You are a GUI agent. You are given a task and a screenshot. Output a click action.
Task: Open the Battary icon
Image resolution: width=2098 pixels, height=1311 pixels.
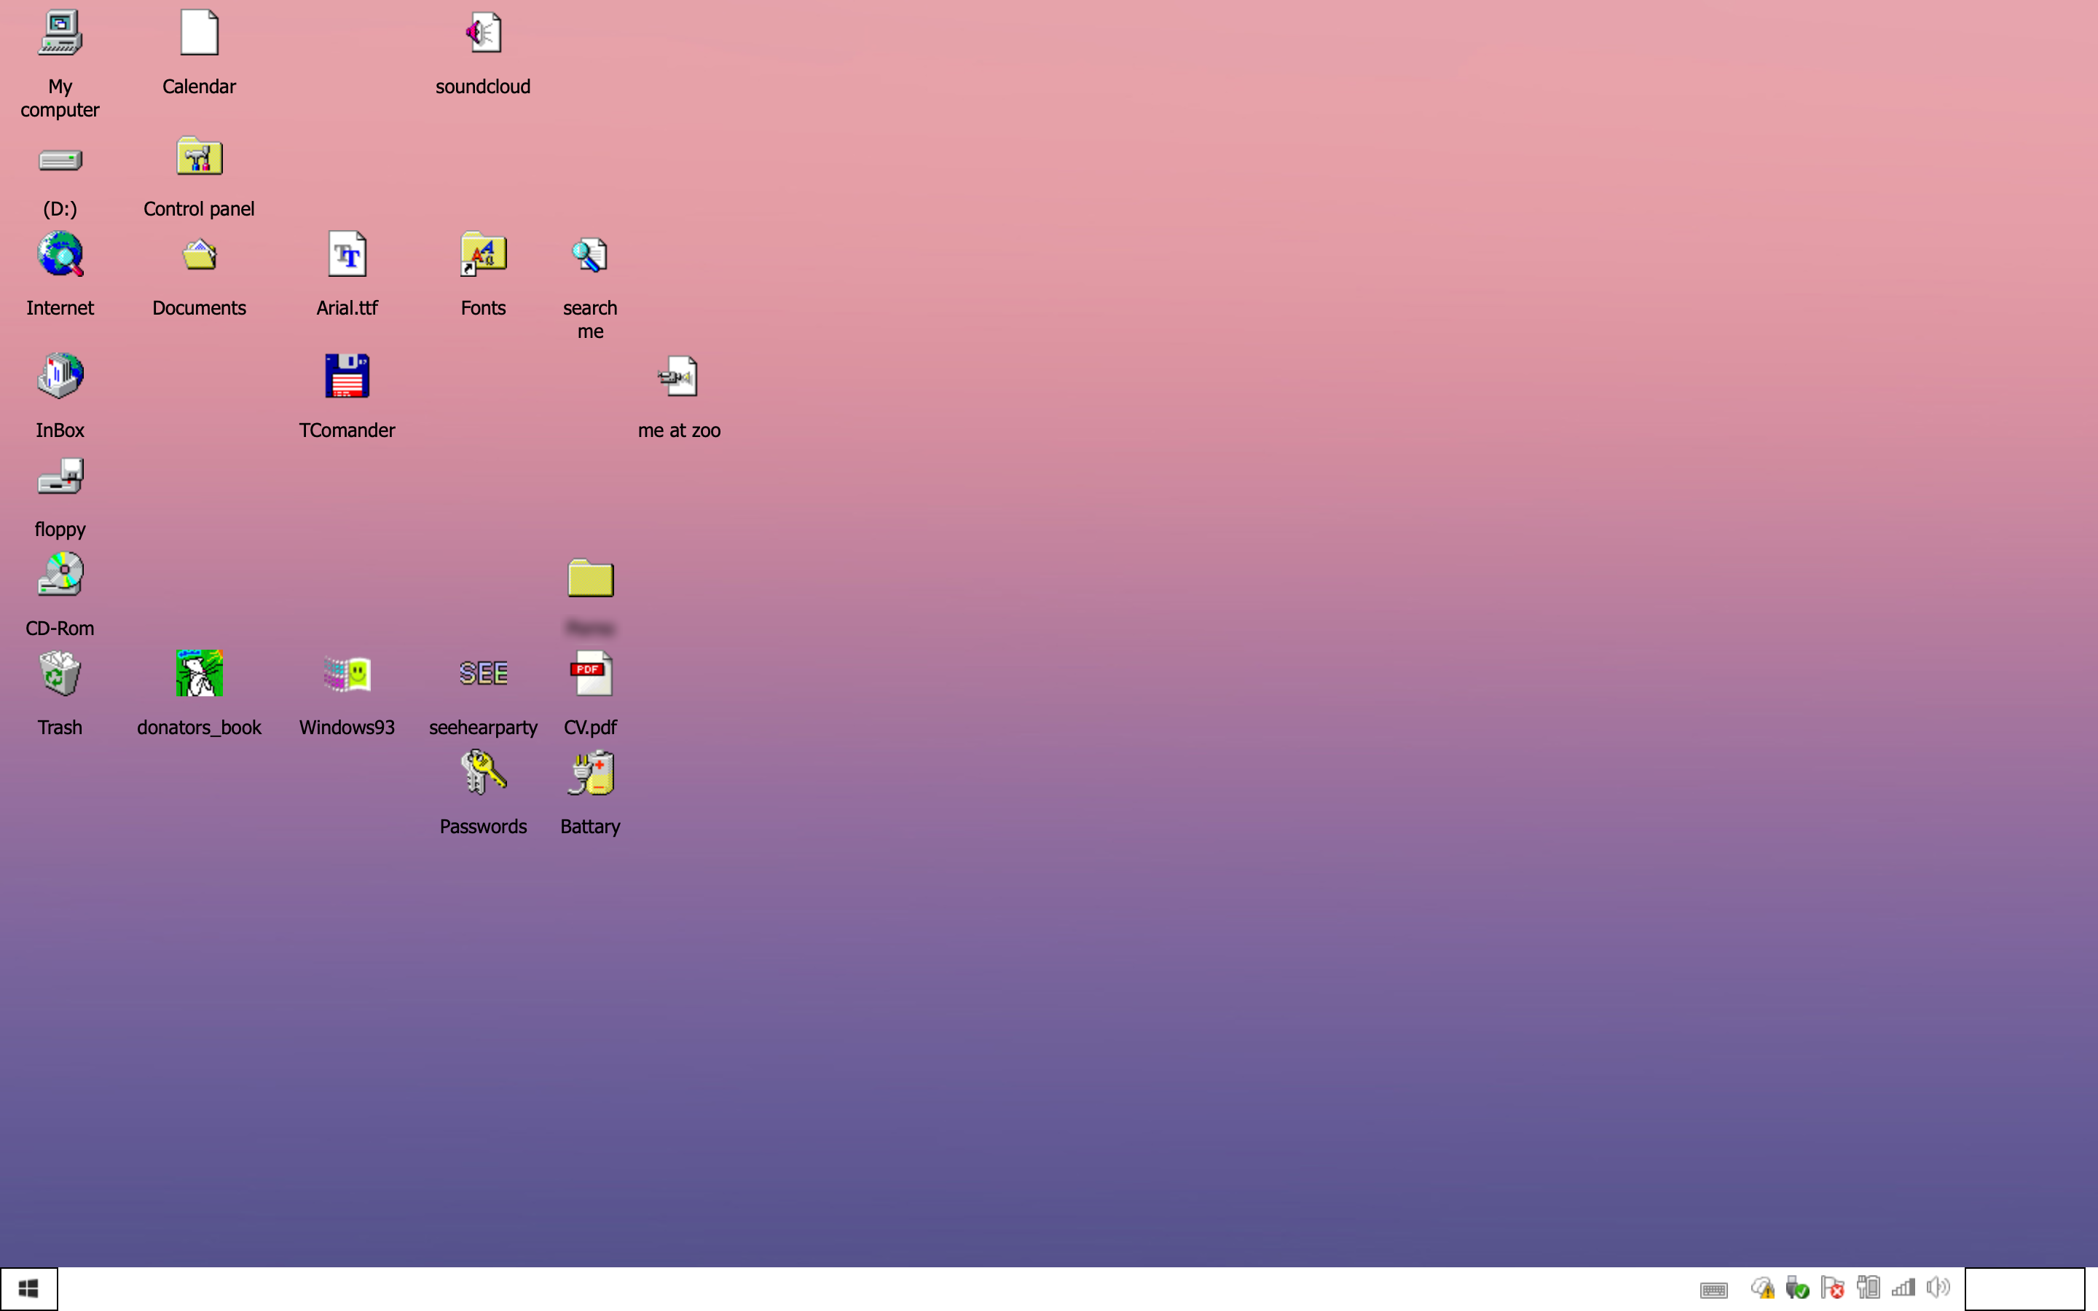point(590,773)
